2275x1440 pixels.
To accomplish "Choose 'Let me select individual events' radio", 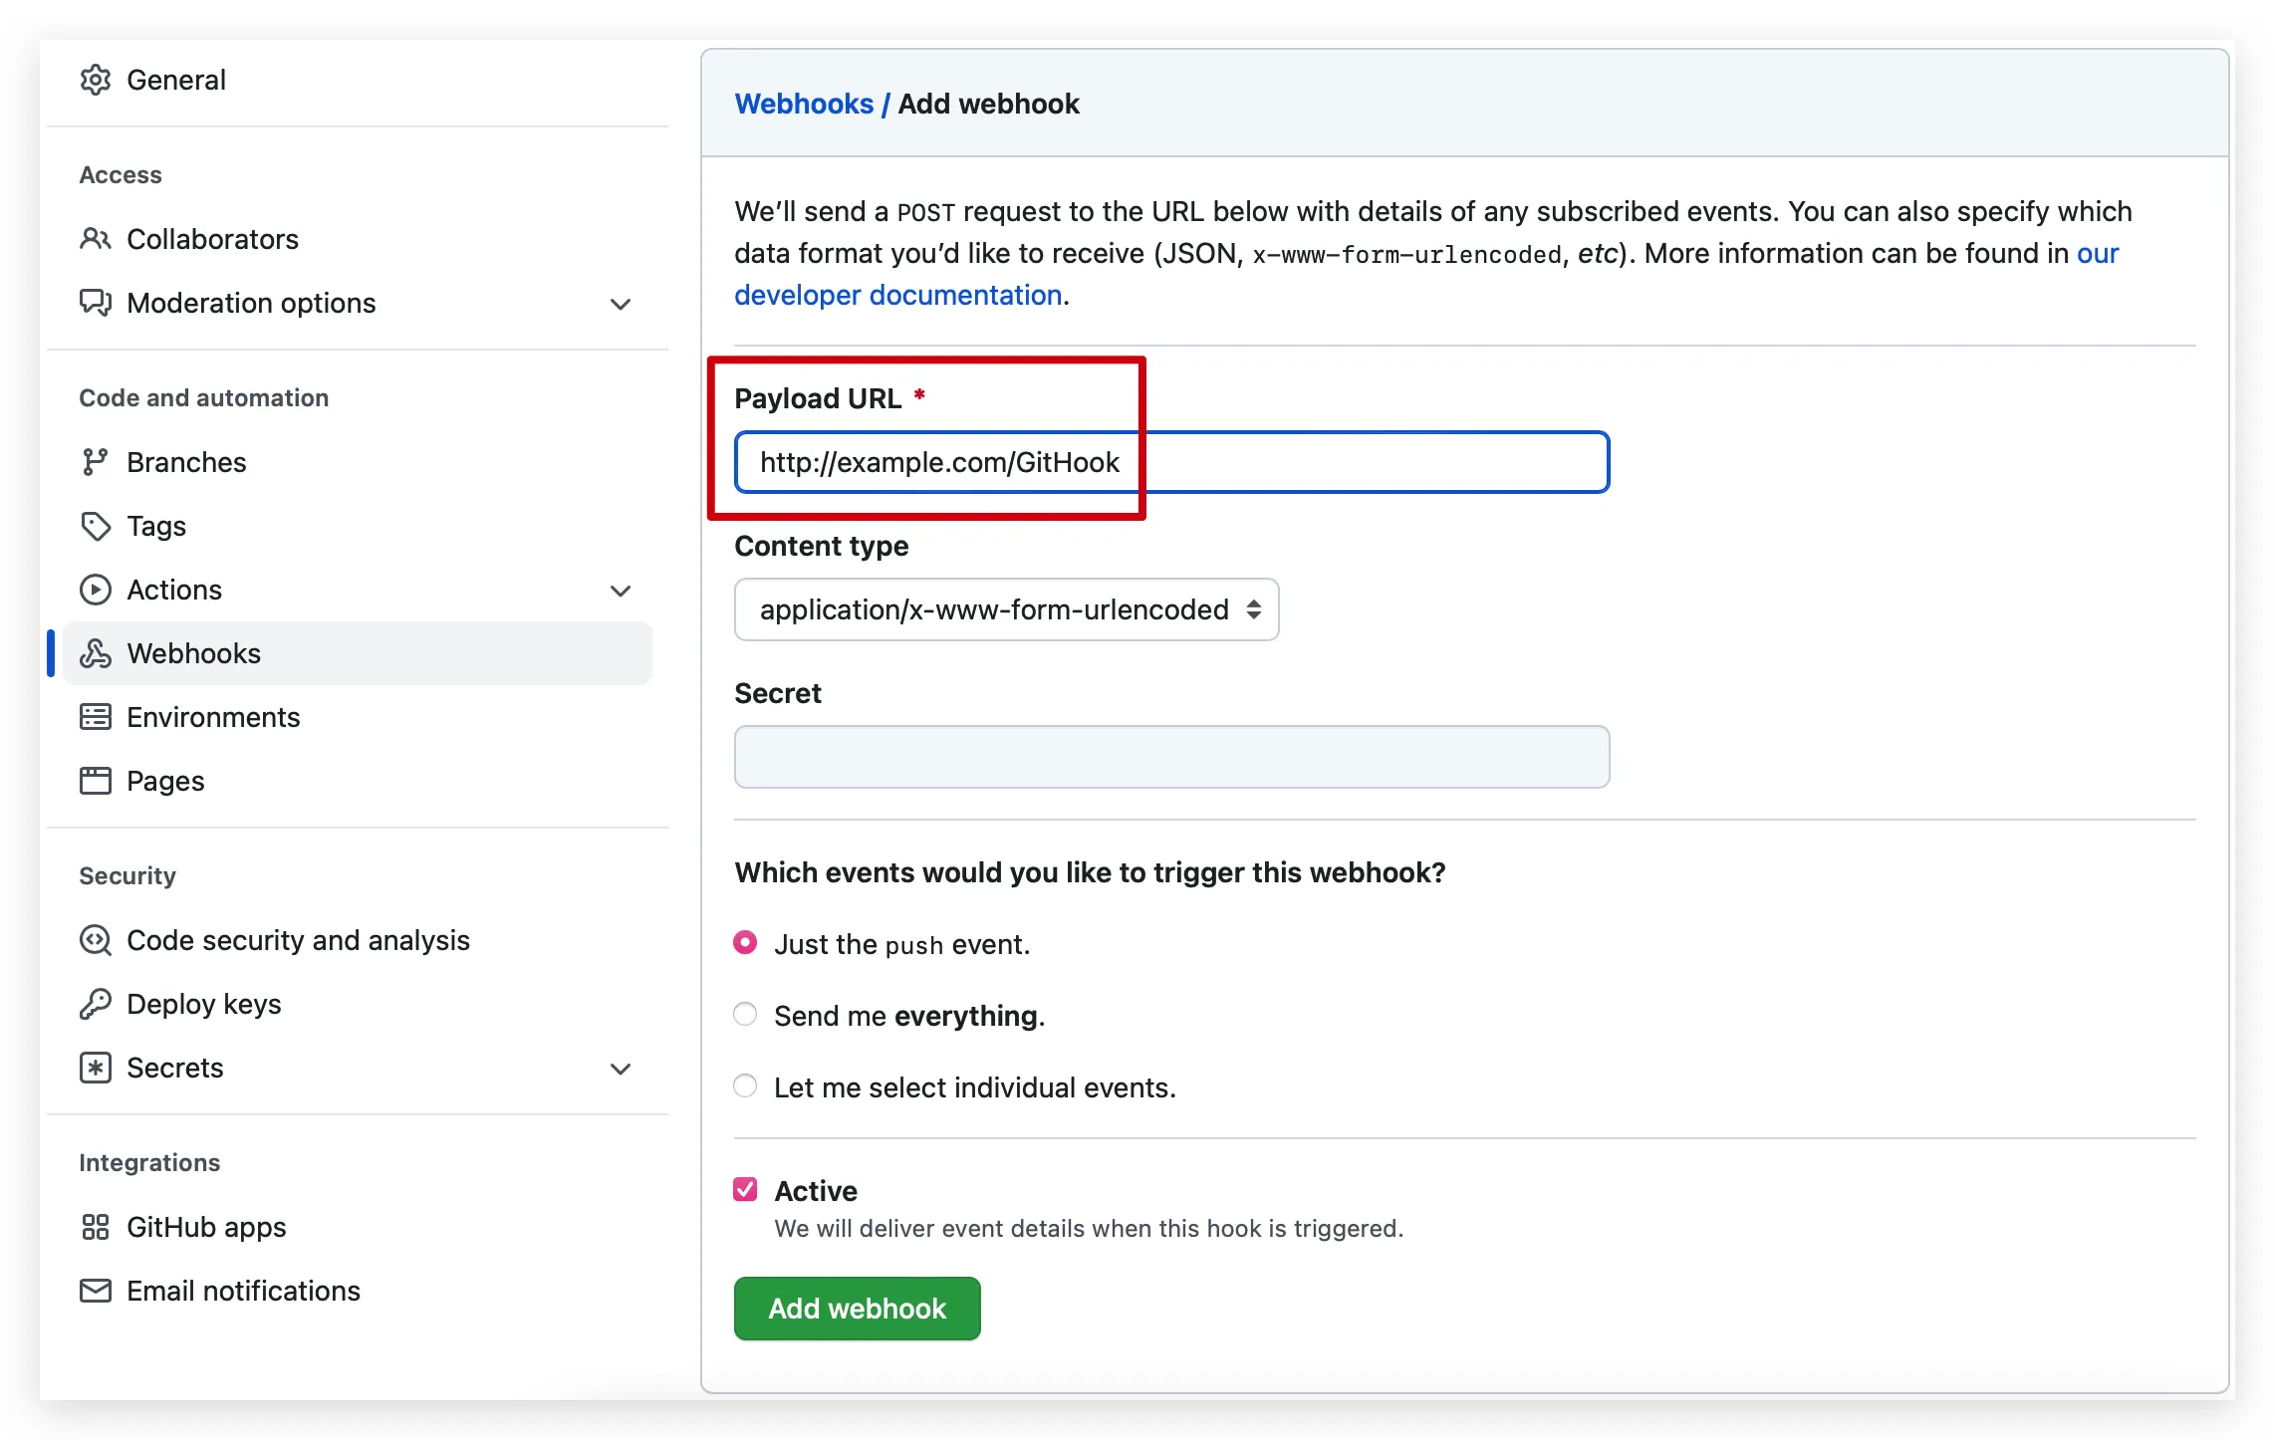I will 745,1085.
